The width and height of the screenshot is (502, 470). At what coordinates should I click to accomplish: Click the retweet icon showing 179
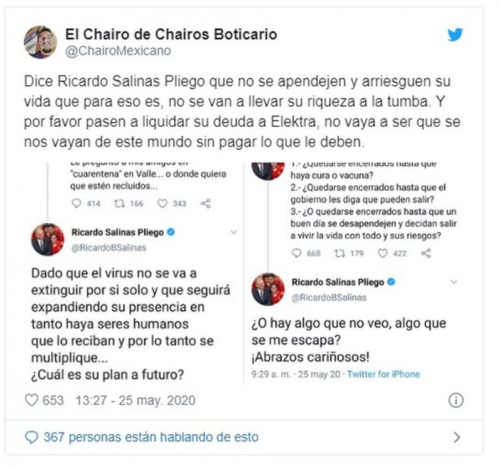(x=339, y=254)
